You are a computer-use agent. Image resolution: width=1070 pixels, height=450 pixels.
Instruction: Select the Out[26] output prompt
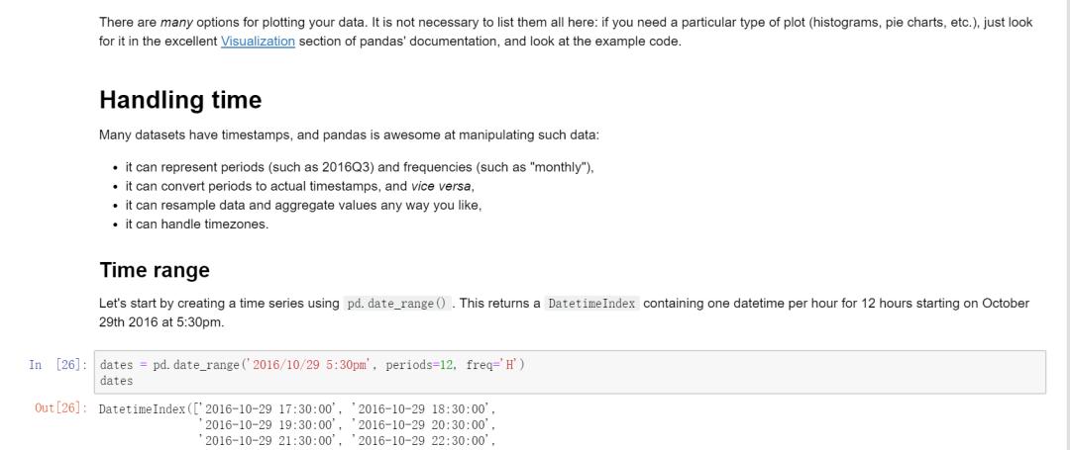[60, 408]
